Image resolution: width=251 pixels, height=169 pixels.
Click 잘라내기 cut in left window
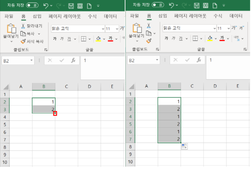(x=32, y=26)
